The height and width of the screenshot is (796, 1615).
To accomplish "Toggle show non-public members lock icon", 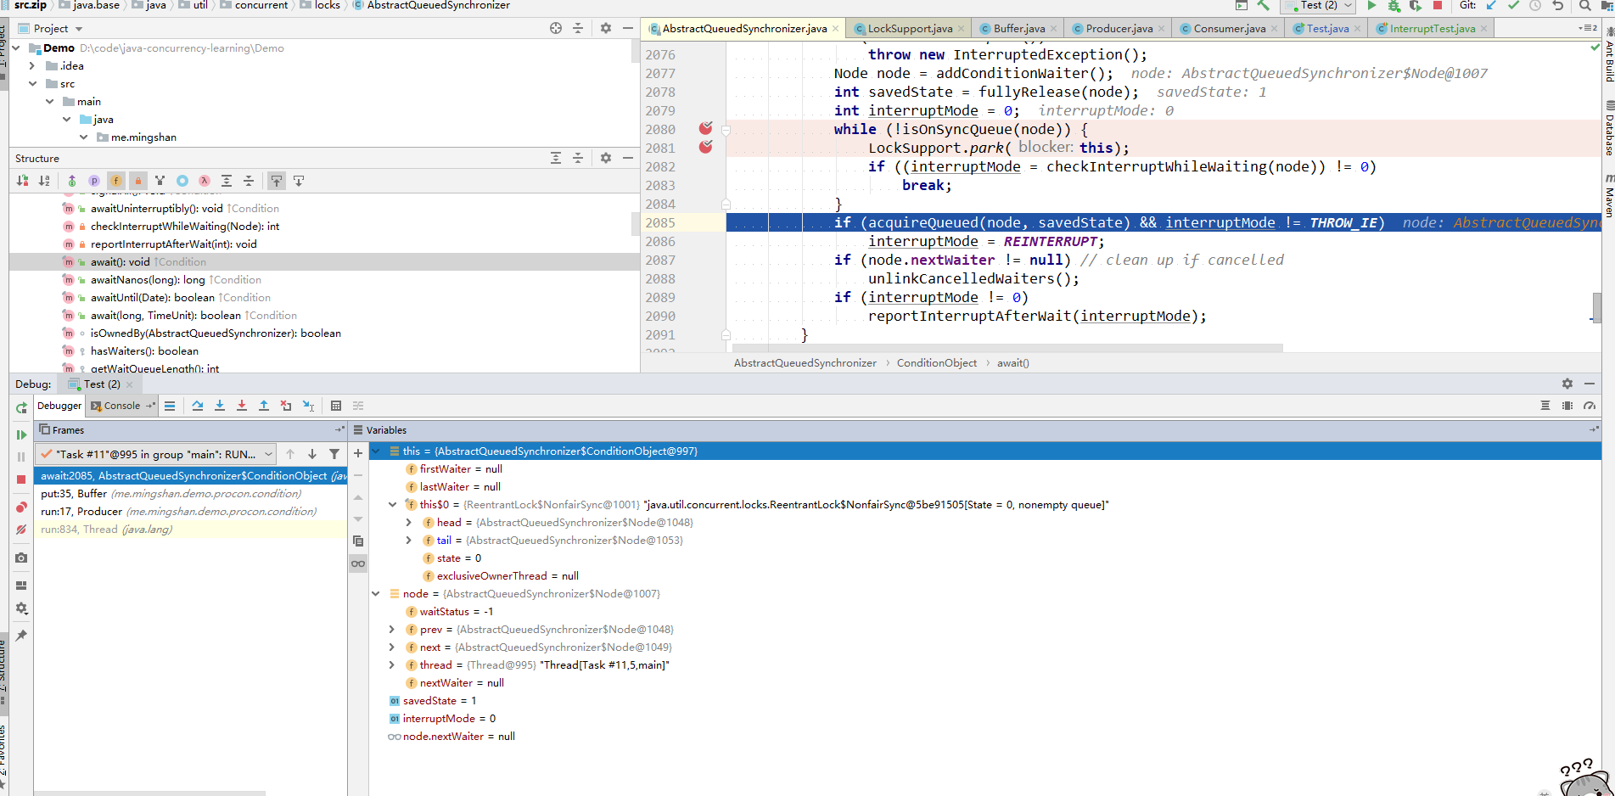I will (x=138, y=181).
